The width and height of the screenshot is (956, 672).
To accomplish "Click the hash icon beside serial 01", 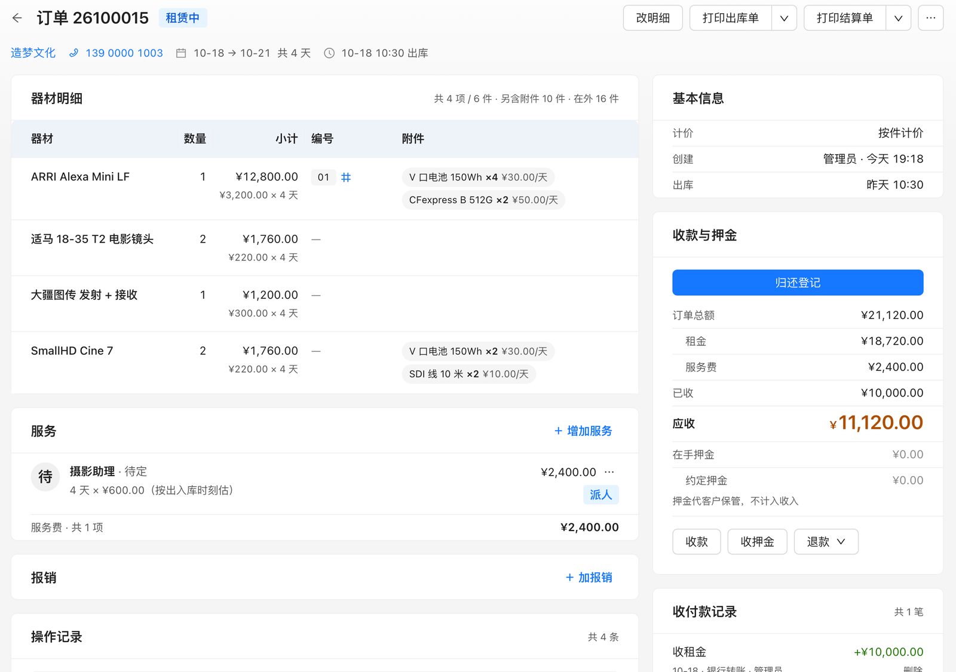I will point(346,177).
